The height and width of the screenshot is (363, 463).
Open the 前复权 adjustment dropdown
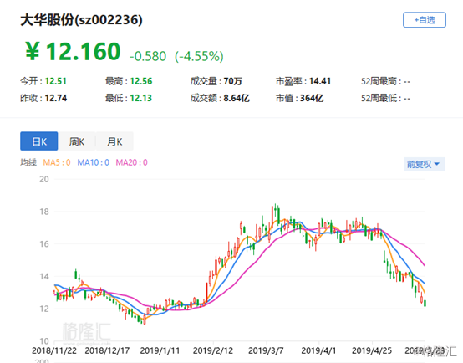pyautogui.click(x=424, y=164)
